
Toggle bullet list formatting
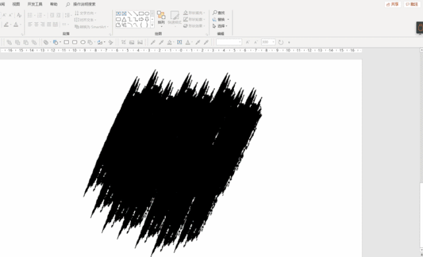30,15
